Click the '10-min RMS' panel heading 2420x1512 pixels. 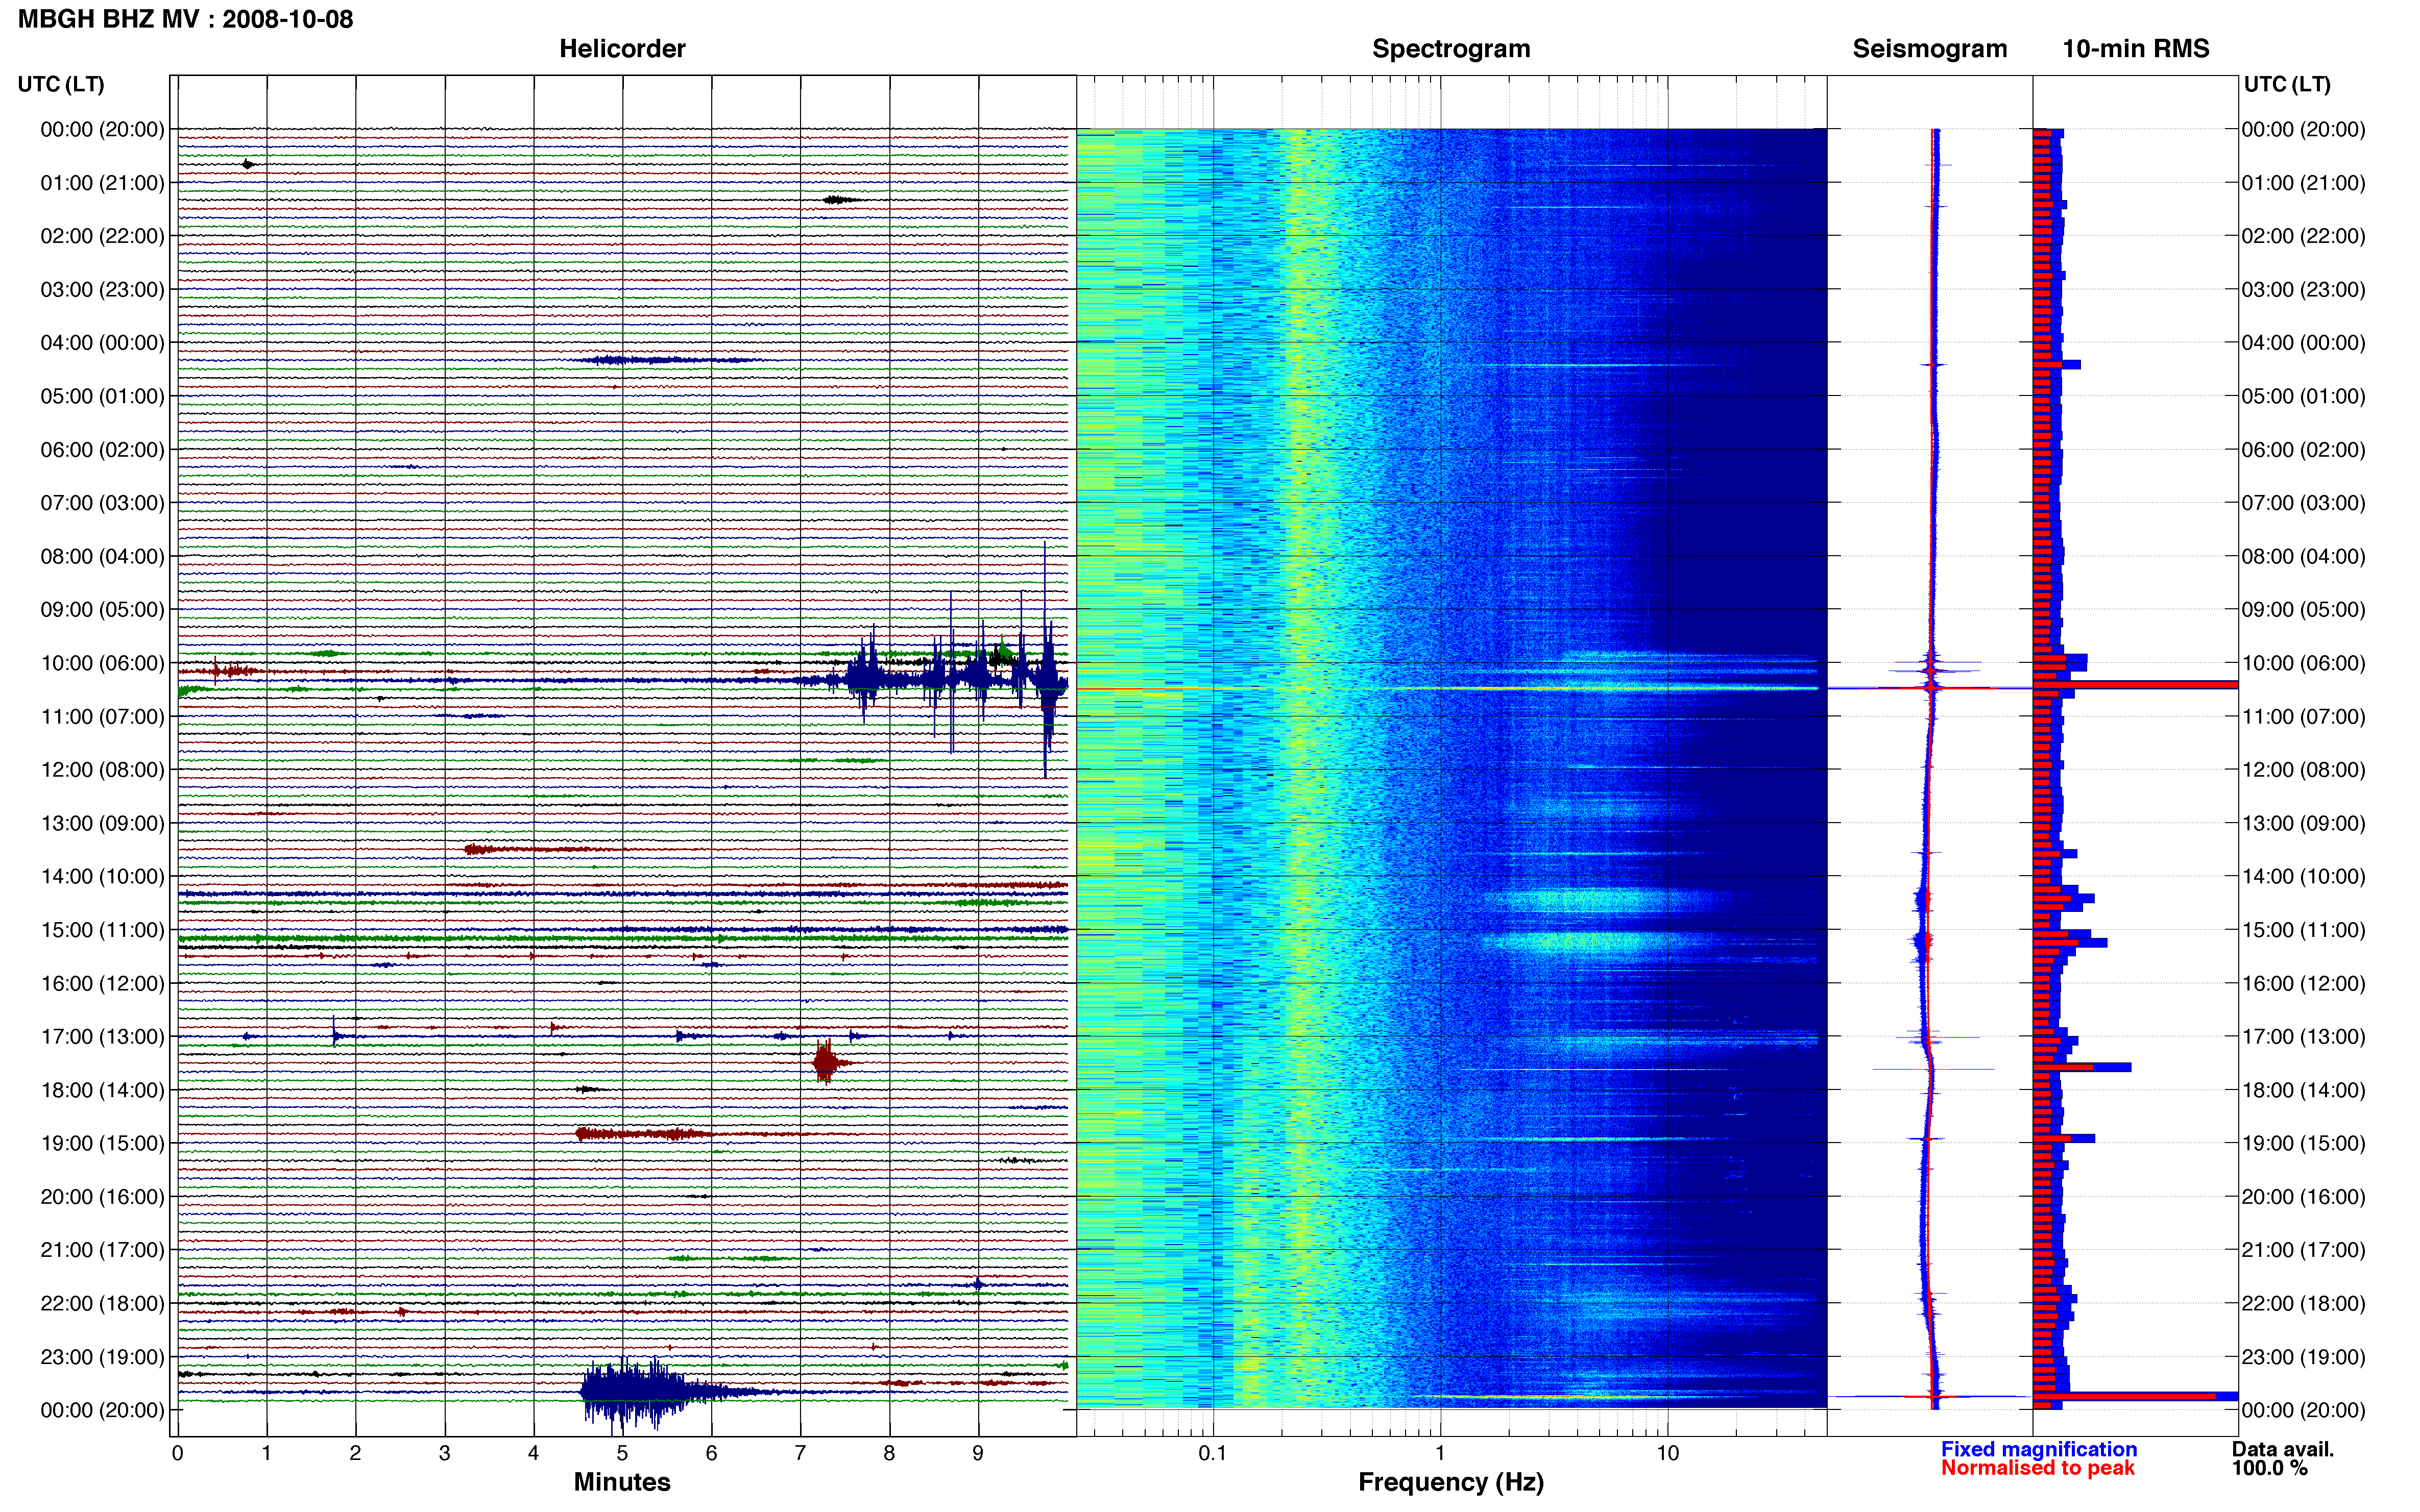click(2136, 49)
